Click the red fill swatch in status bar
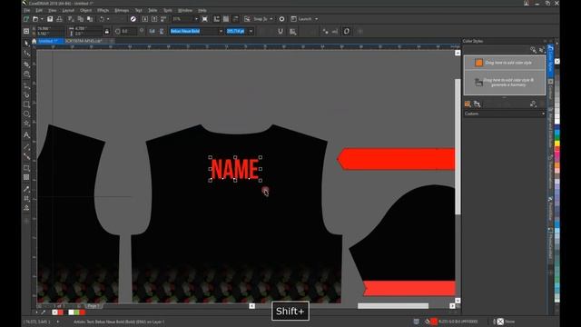 (x=434, y=322)
